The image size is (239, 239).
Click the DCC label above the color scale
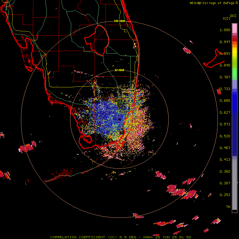233,16
